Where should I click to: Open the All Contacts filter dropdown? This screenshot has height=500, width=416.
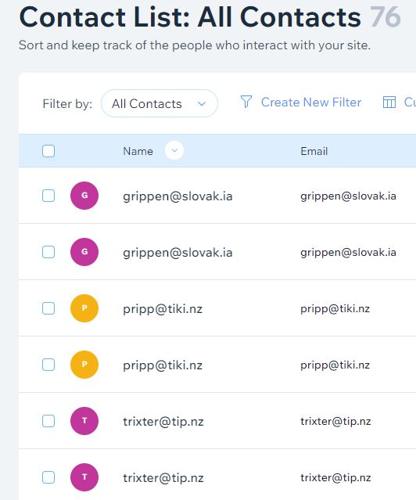[160, 103]
